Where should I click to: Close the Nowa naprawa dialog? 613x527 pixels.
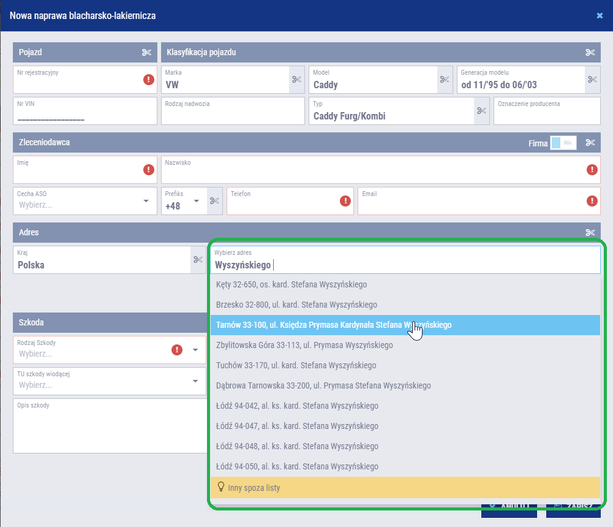pos(600,16)
